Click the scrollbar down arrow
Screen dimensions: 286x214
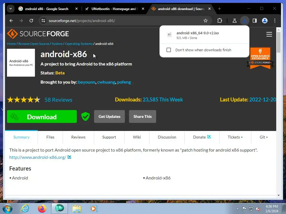(278, 195)
